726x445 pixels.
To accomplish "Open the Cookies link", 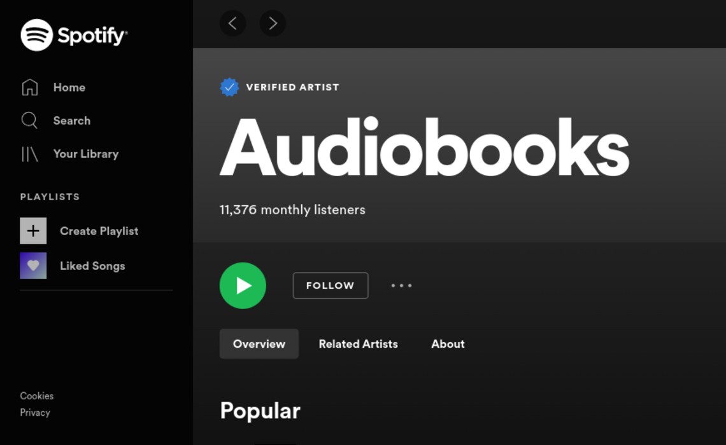I will point(37,395).
